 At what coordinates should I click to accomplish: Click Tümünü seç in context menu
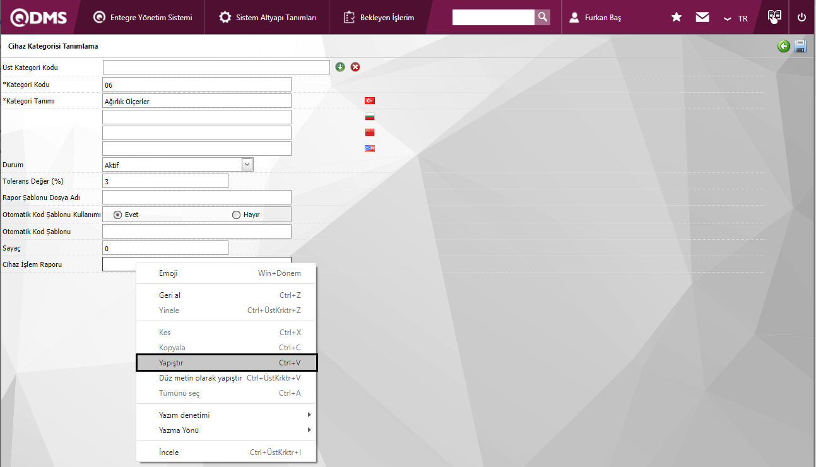coord(227,393)
